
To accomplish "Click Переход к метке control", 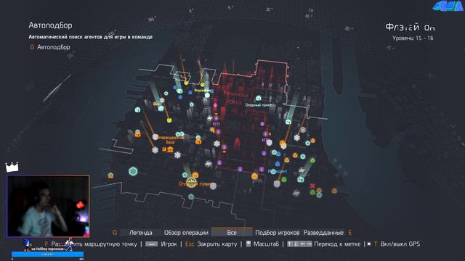I will [x=324, y=244].
